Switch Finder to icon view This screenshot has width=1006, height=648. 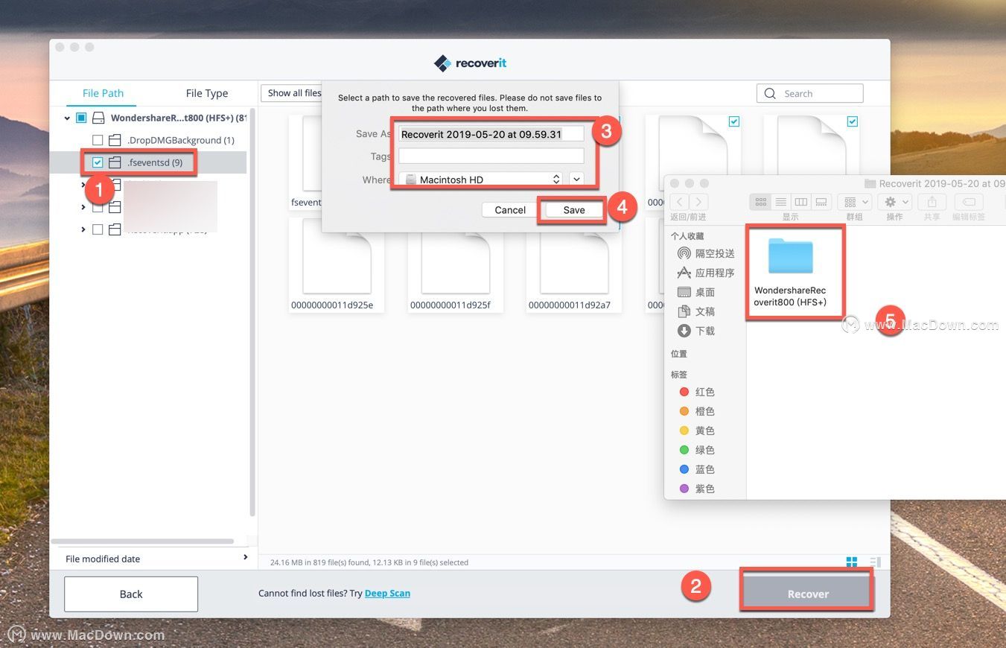click(x=760, y=202)
